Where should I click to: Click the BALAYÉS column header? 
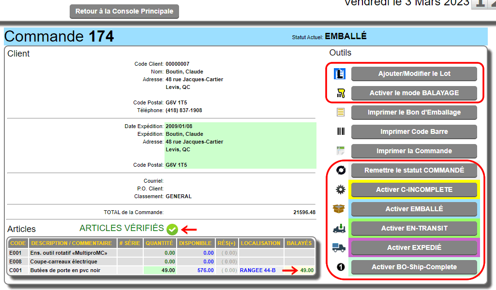[299, 243]
